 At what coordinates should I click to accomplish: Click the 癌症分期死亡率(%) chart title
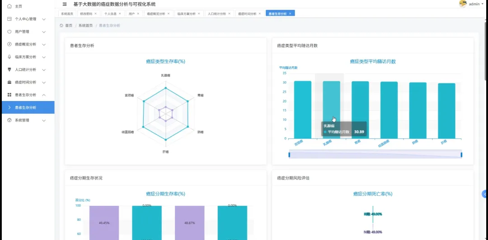tap(372, 194)
